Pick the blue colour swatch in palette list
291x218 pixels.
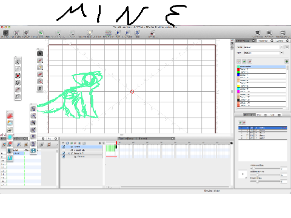238,75
